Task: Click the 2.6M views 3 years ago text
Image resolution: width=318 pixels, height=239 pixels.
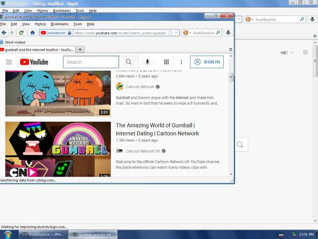Action: (137, 76)
